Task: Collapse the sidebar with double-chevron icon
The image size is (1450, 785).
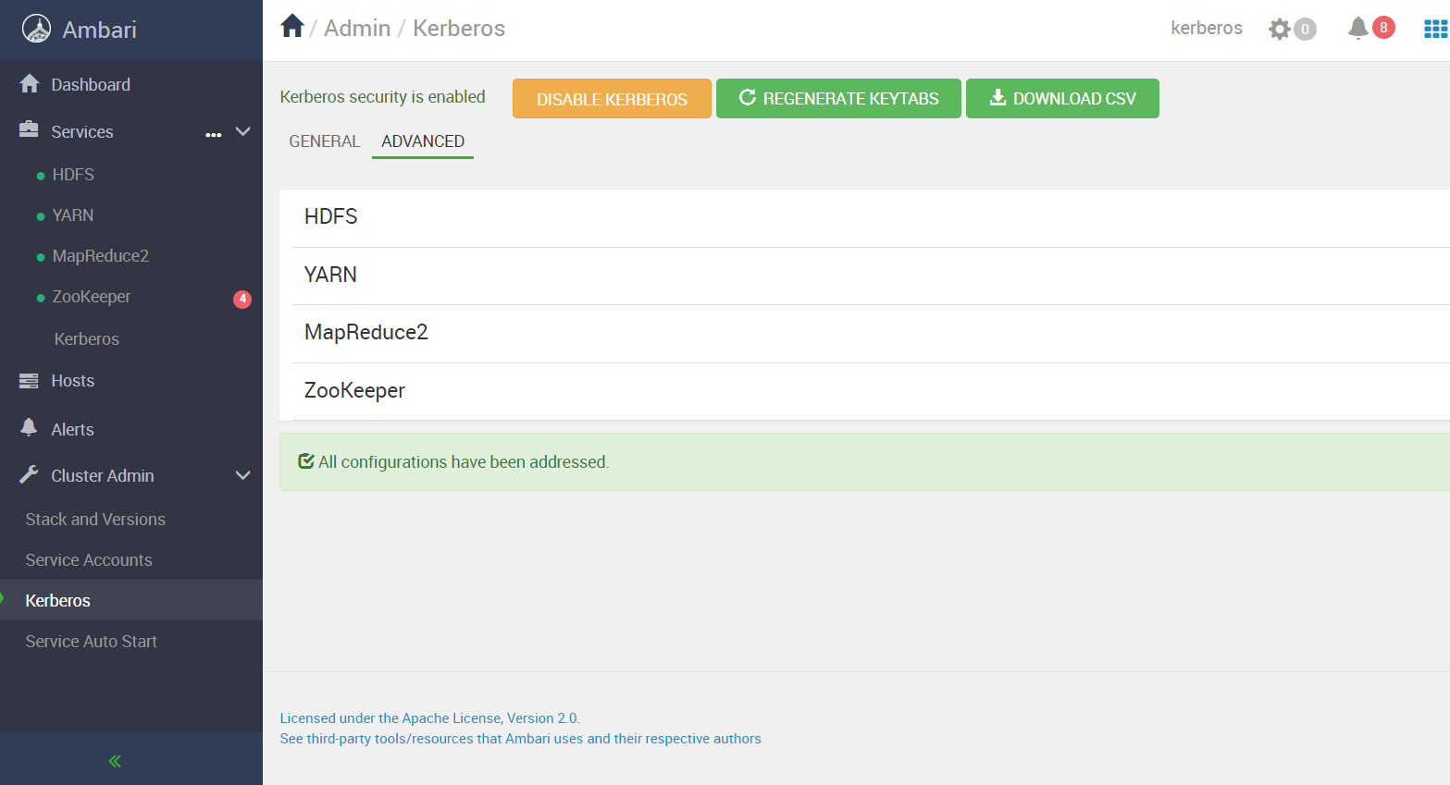Action: tap(115, 761)
